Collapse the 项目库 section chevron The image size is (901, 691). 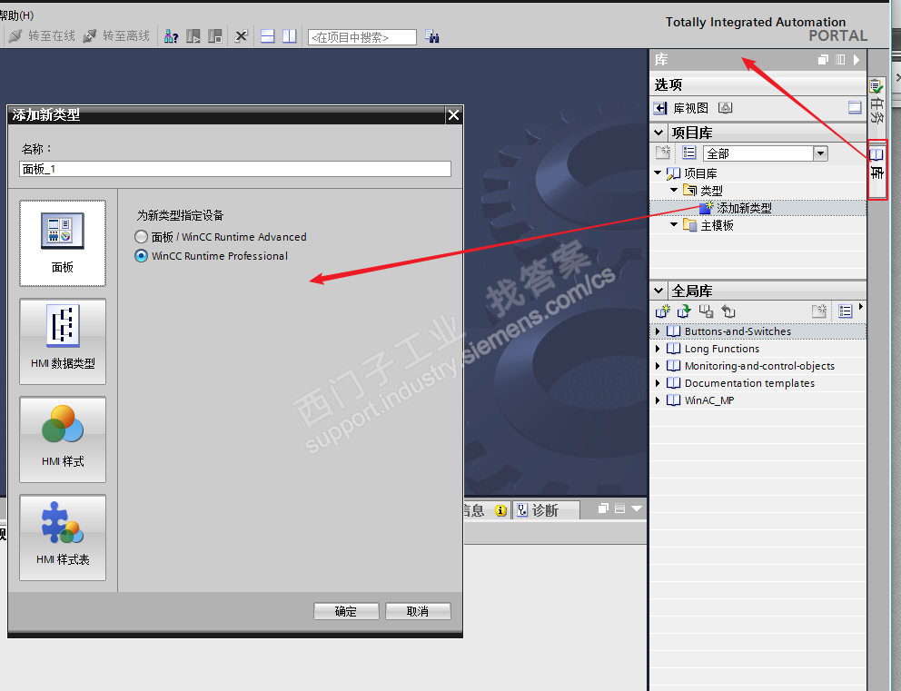point(658,133)
